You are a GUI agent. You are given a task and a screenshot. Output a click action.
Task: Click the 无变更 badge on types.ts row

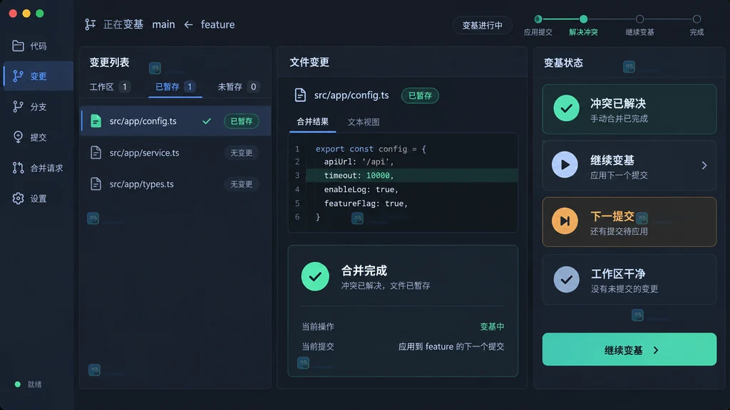[241, 184]
